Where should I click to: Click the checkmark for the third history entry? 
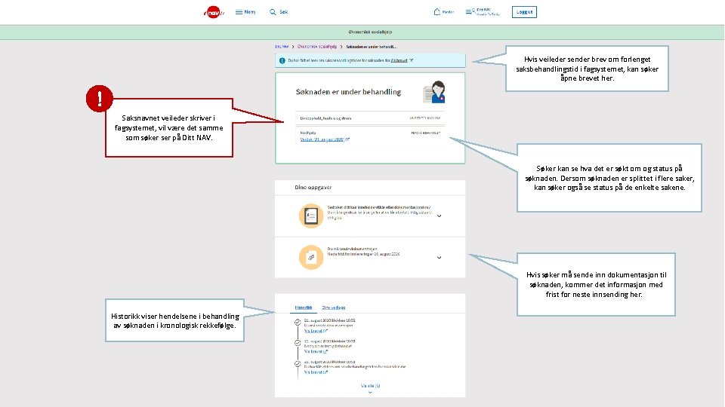pyautogui.click(x=298, y=363)
